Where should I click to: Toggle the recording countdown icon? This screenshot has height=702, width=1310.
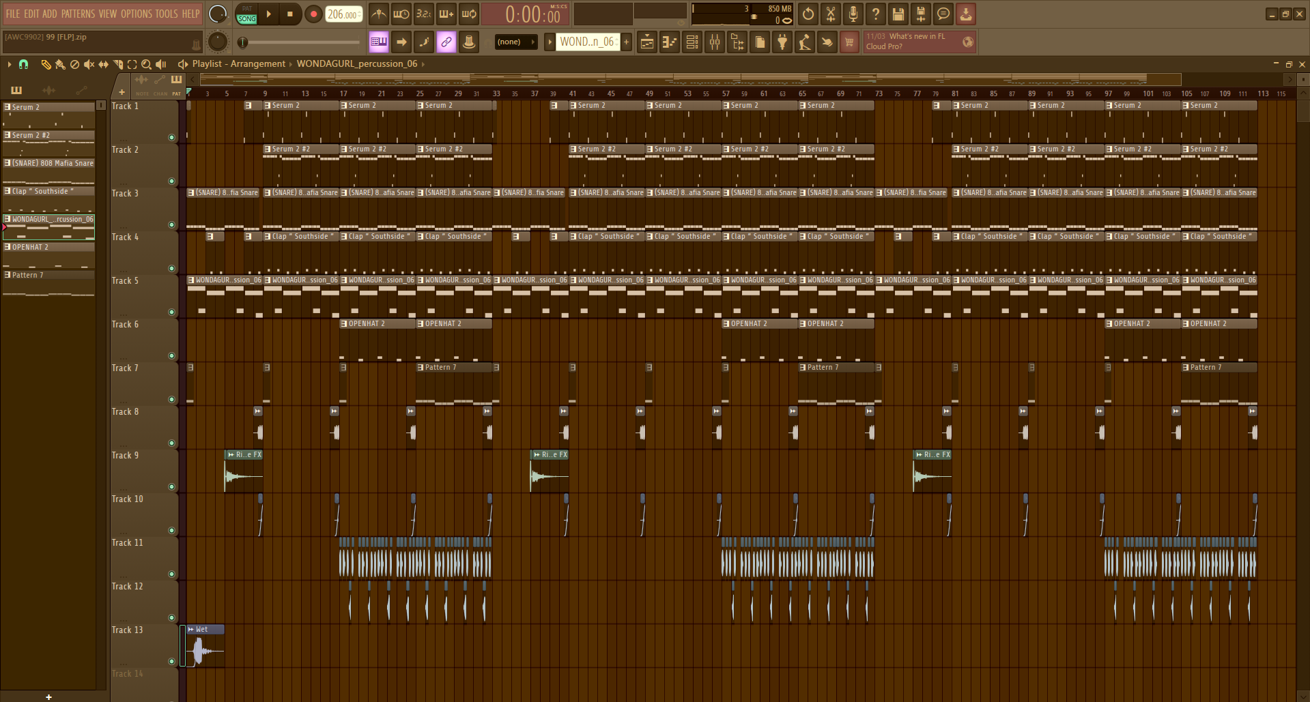pos(424,14)
